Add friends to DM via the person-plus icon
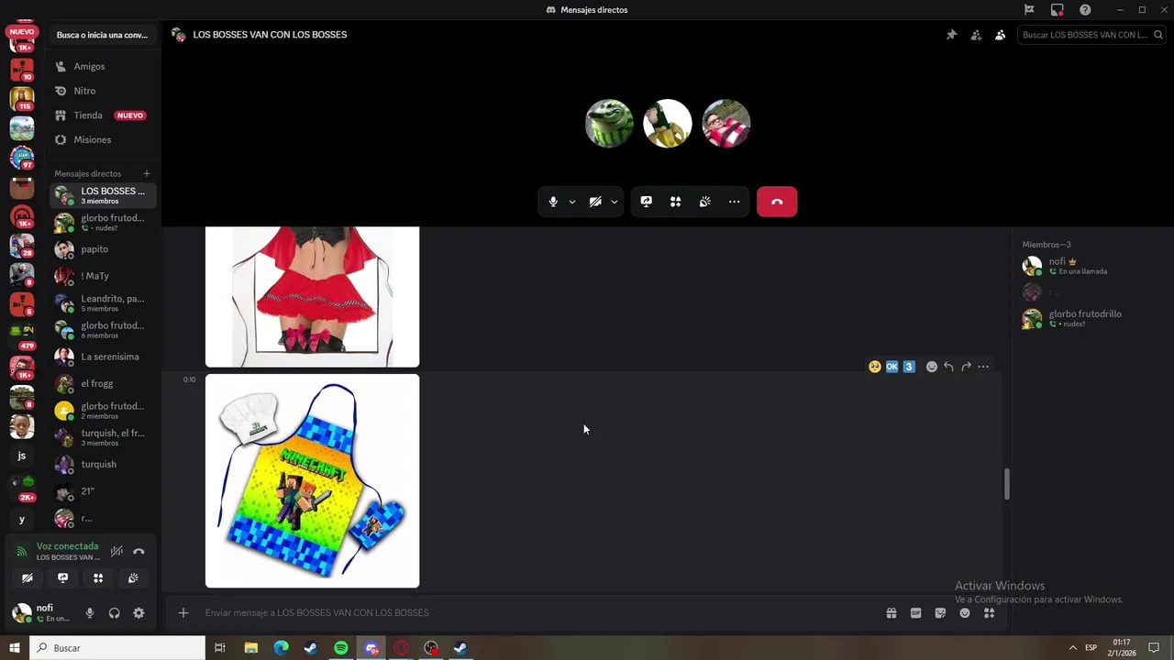1174x660 pixels. 976,35
